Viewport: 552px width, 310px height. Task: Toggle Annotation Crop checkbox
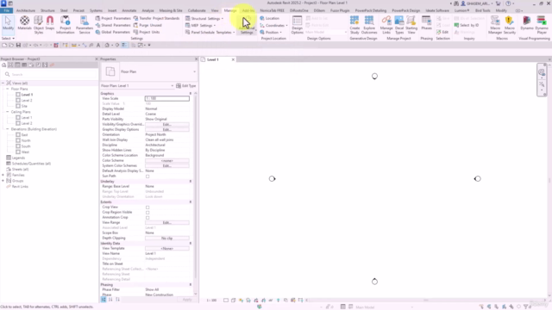pos(147,218)
